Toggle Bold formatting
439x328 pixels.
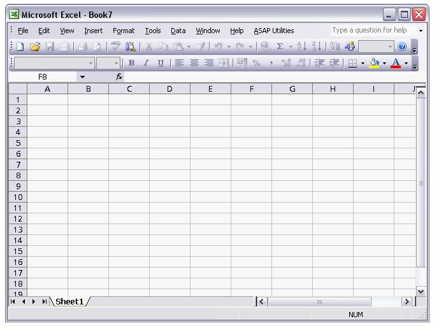[x=131, y=63]
